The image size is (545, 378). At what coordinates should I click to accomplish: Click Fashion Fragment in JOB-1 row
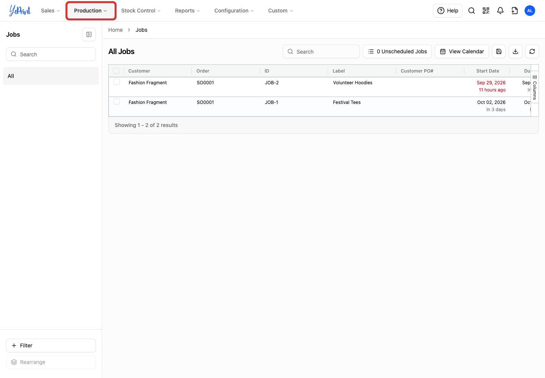(148, 102)
